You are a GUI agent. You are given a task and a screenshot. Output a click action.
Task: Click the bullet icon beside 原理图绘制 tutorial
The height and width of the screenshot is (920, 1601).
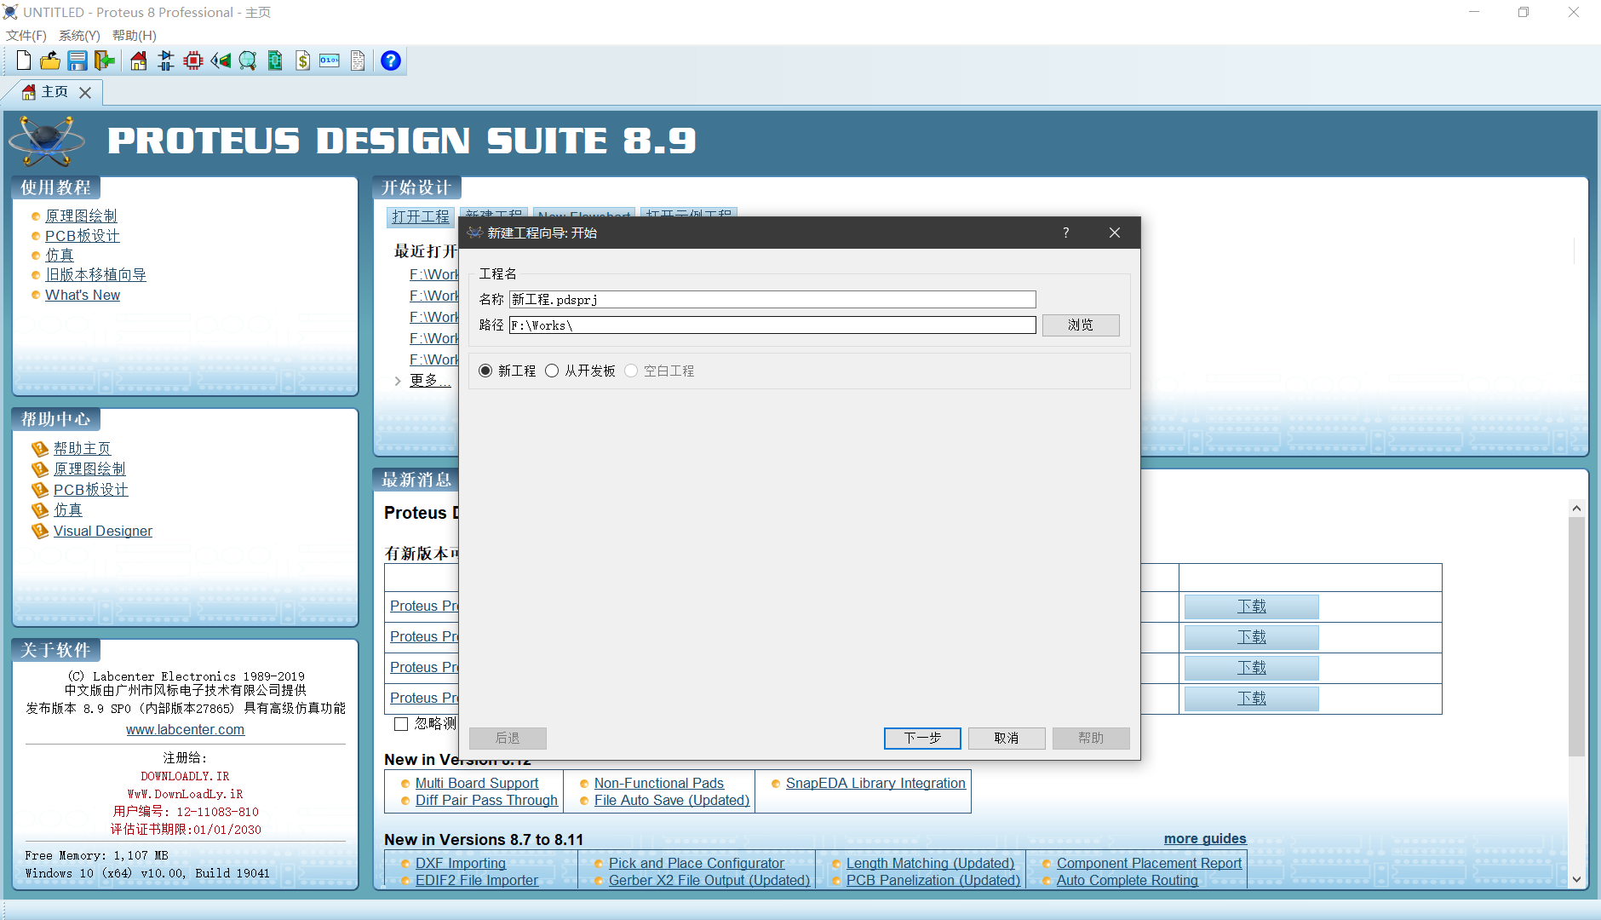[x=36, y=216]
